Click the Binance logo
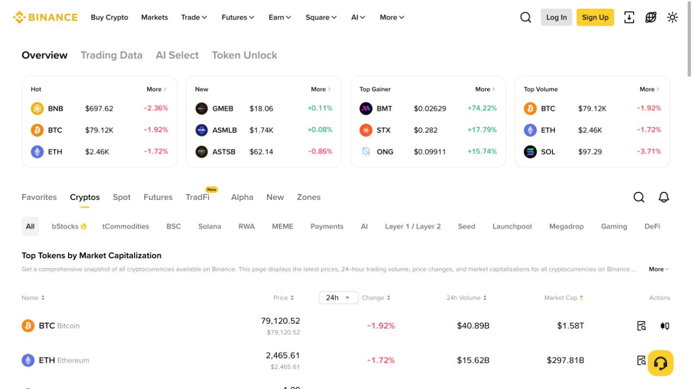 [x=45, y=17]
